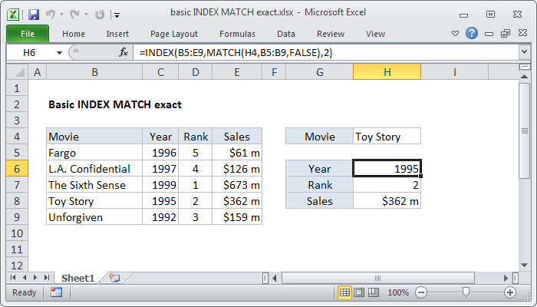Click the macro recording icon in status bar
The image size is (537, 307).
[x=56, y=292]
